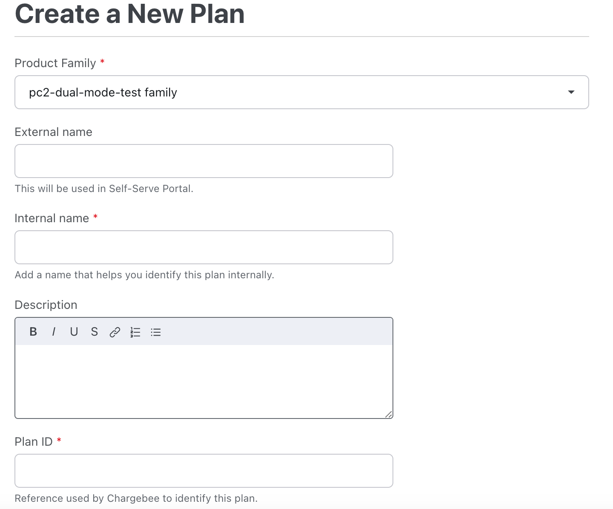
Task: Click the 'Internal name' label
Action: coord(52,218)
